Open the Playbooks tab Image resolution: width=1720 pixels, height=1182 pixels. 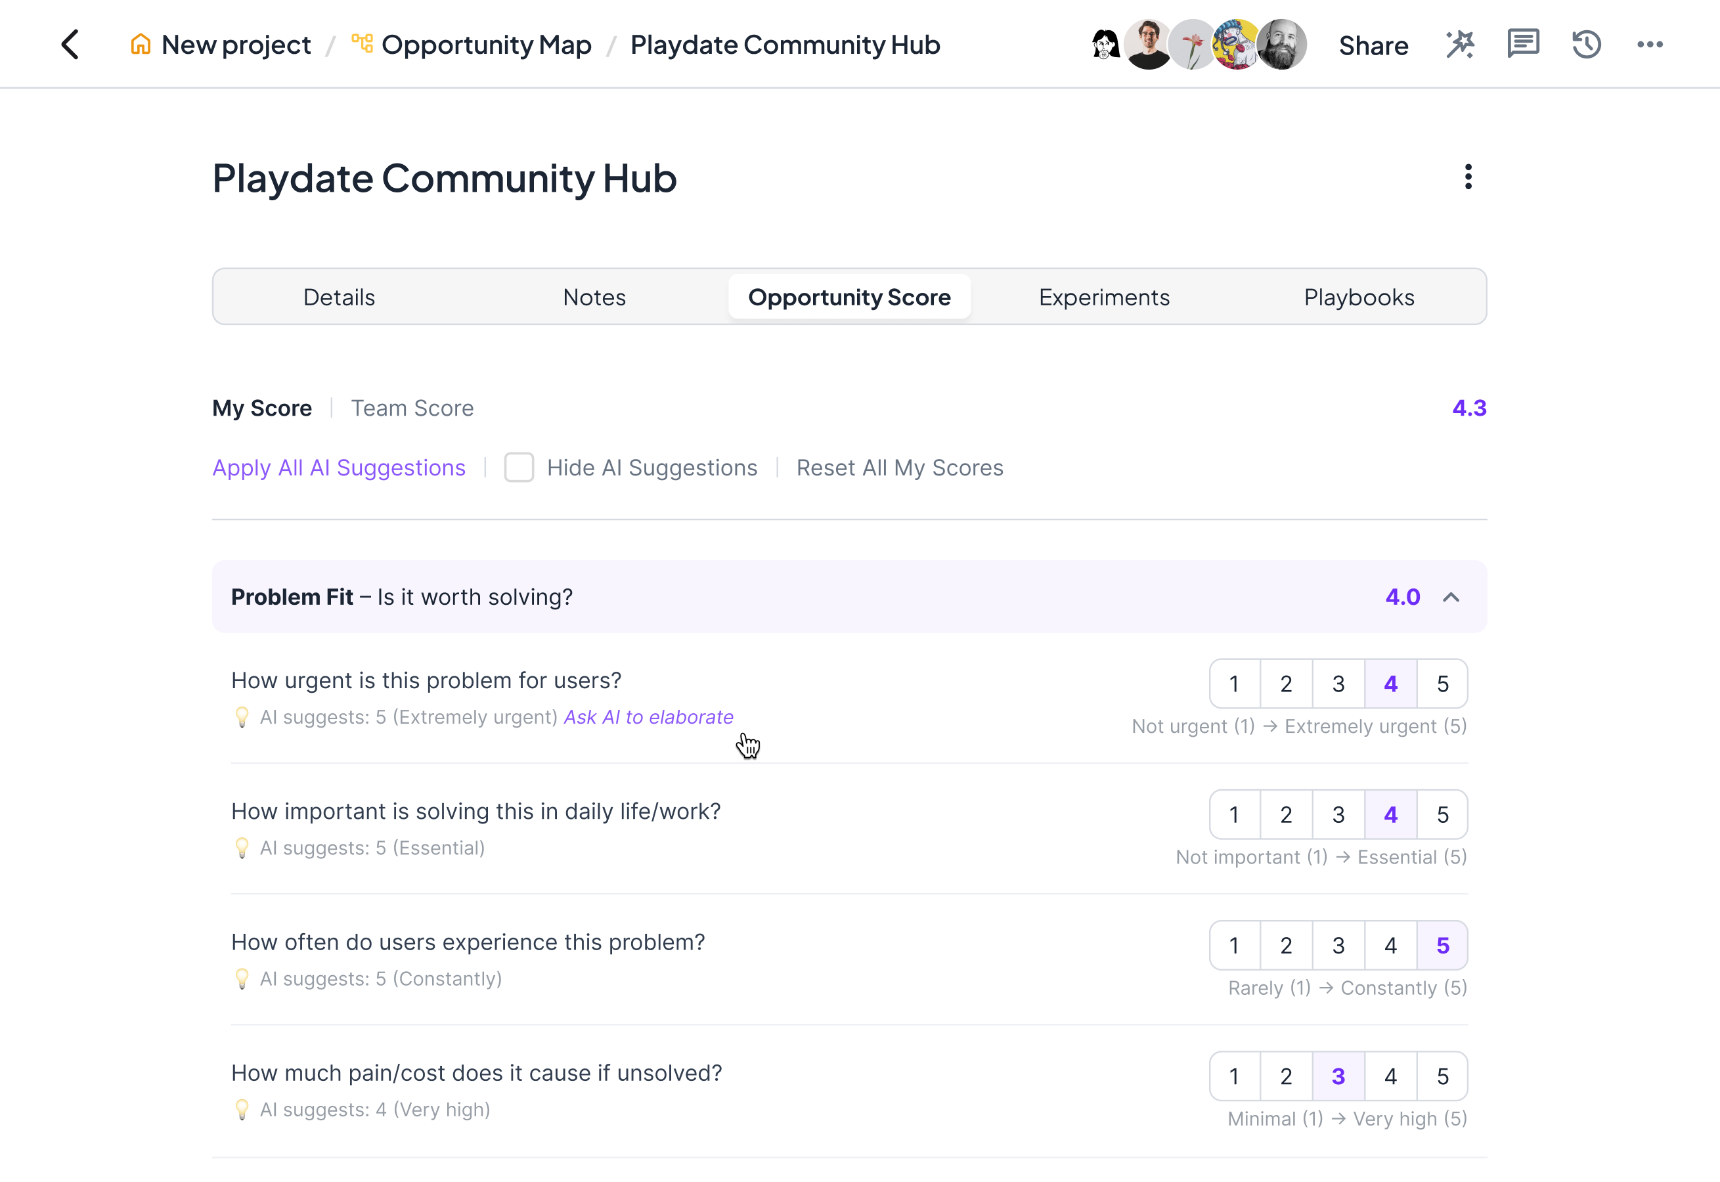coord(1359,297)
